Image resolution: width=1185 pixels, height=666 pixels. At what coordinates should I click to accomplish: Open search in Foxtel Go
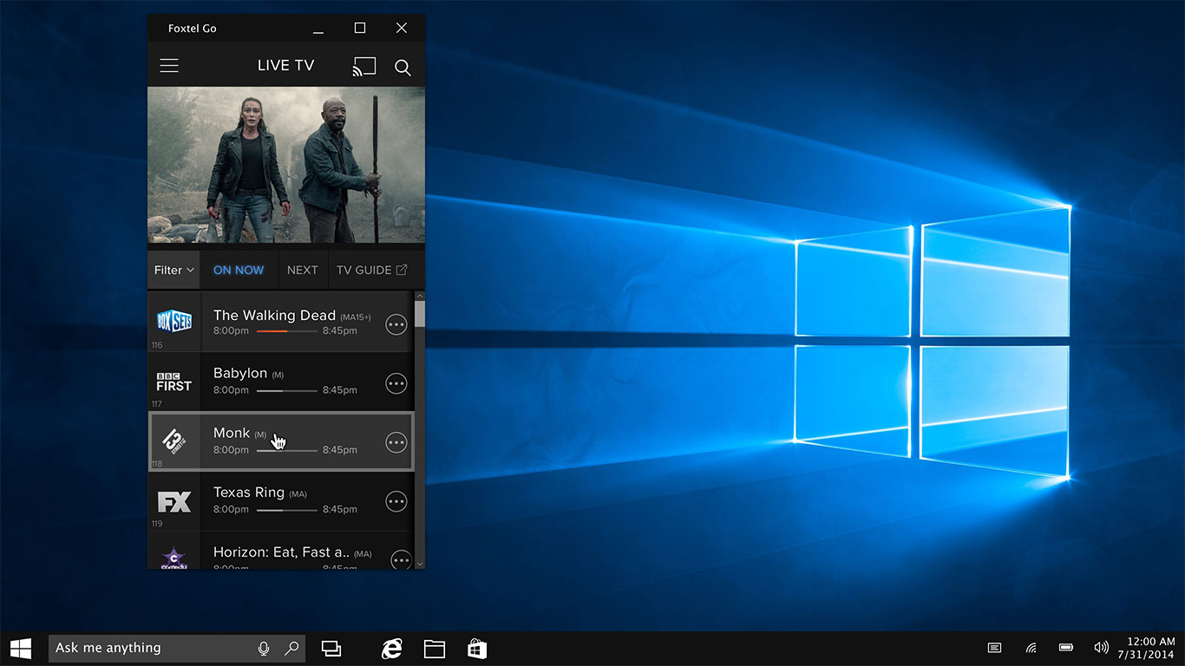[x=403, y=67]
